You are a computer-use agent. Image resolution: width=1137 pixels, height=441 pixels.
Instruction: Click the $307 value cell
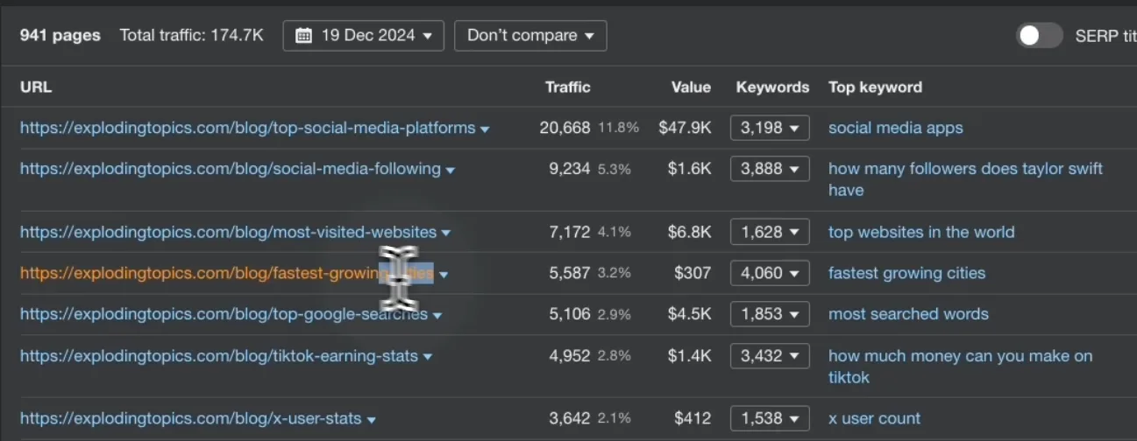(x=693, y=273)
